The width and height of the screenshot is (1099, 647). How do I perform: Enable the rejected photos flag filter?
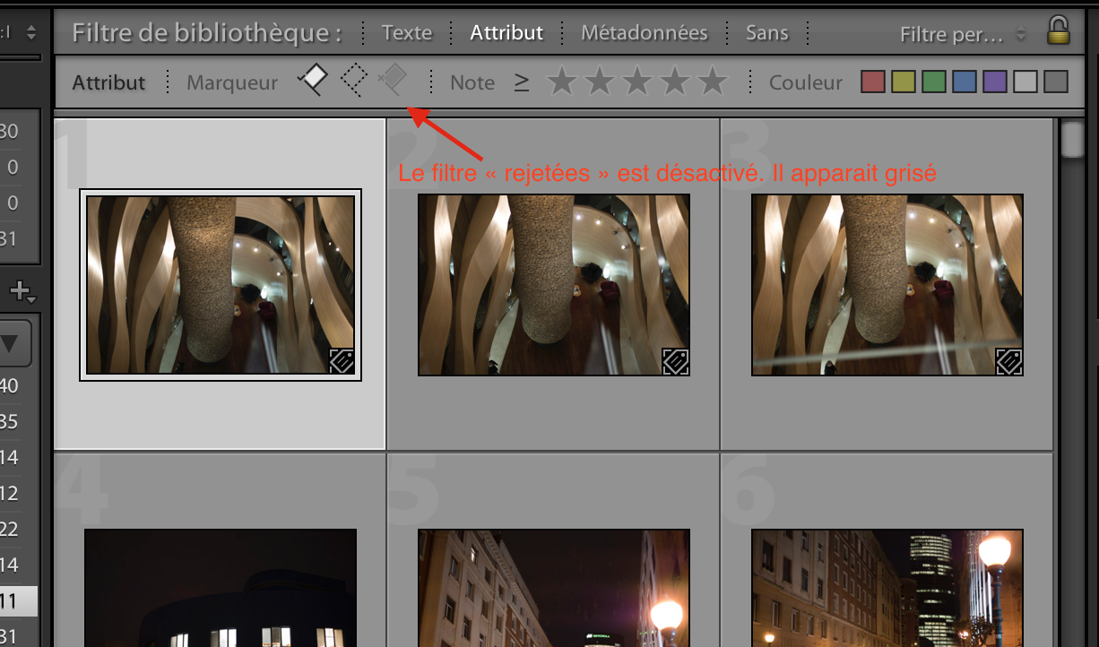(x=392, y=81)
